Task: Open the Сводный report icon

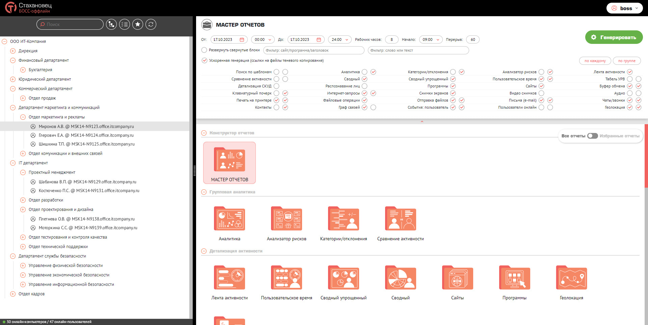Action: 401,278
